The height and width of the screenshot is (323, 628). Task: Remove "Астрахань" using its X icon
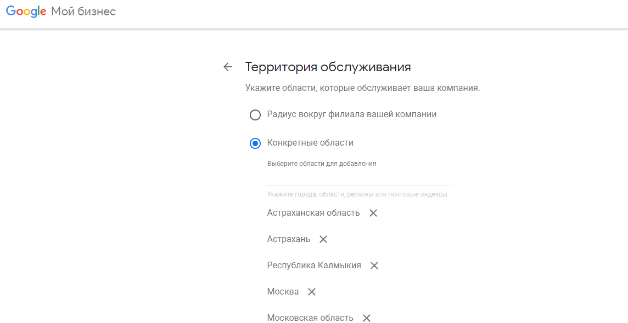pyautogui.click(x=323, y=239)
